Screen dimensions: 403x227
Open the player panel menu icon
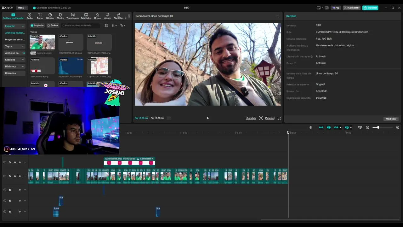[277, 16]
